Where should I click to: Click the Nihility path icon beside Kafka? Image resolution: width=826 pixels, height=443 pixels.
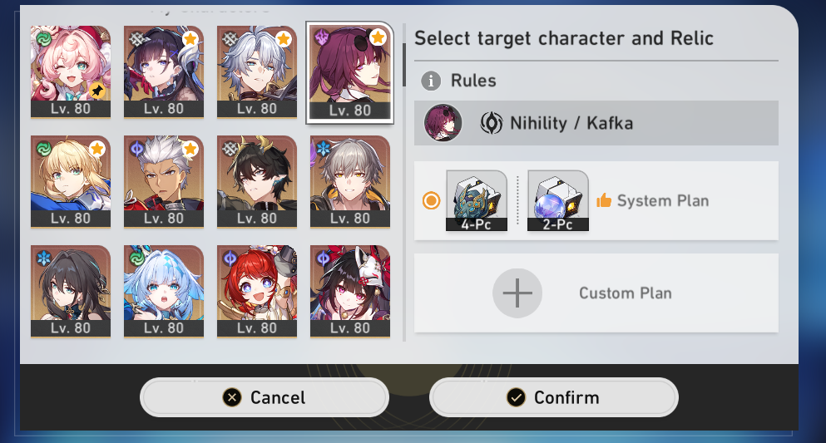click(x=491, y=123)
